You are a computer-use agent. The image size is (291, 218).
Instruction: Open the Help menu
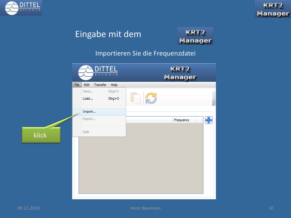(114, 85)
